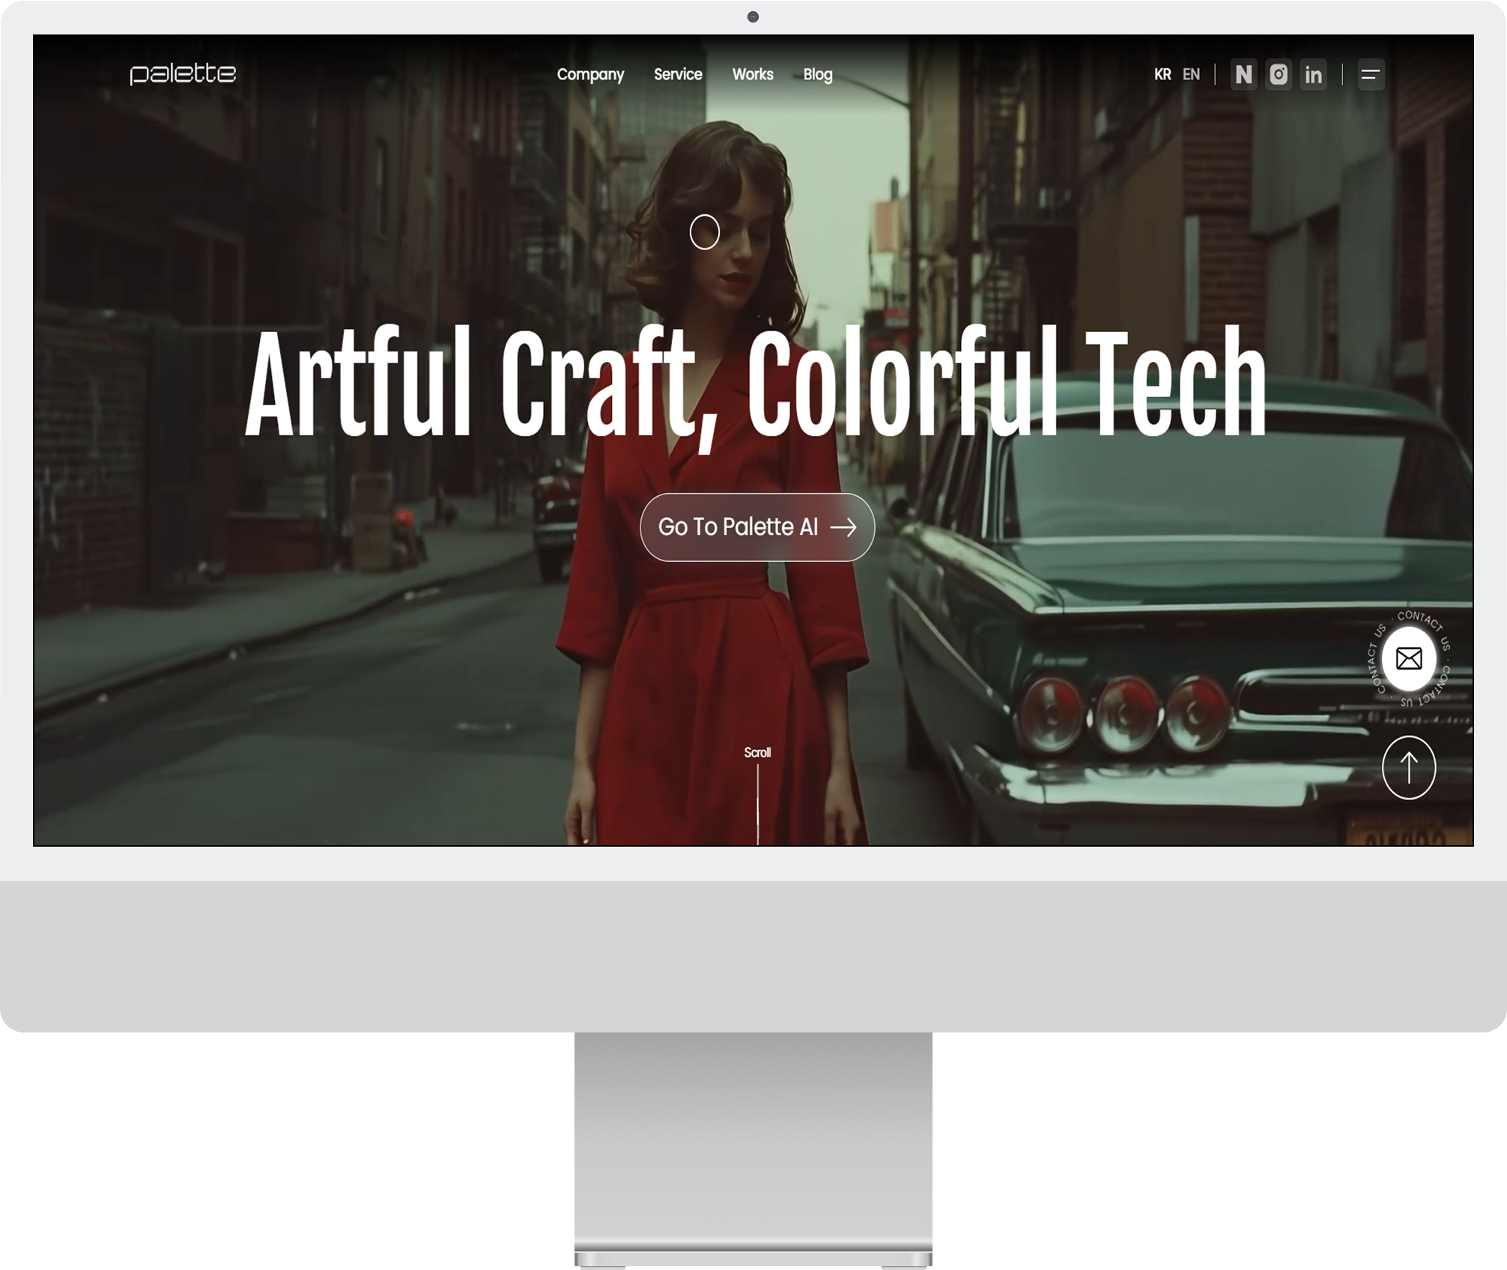Switch language to KR

[x=1162, y=75]
